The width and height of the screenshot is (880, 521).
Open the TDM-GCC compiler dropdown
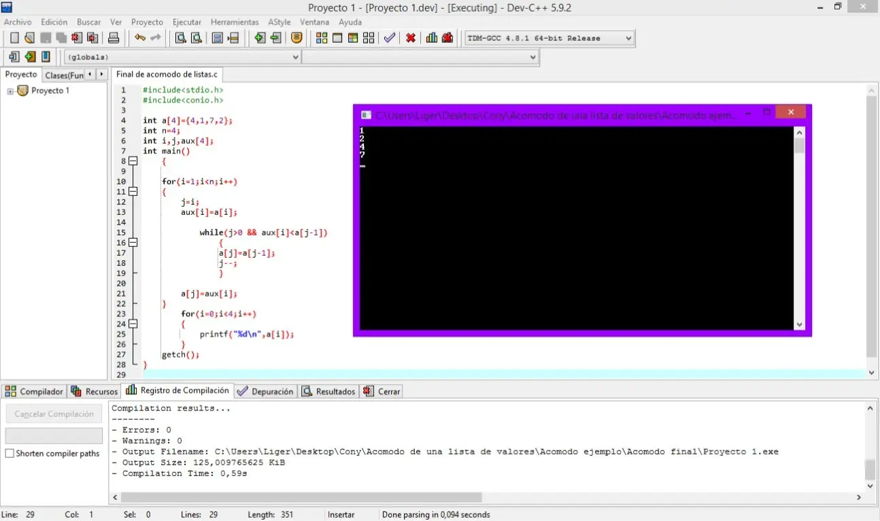tap(628, 38)
